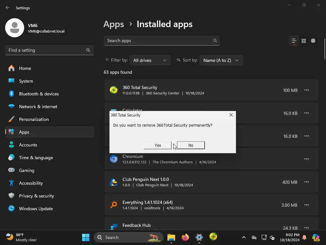326x245 pixels.
Task: Open Firefox from taskbar
Action: point(185,237)
